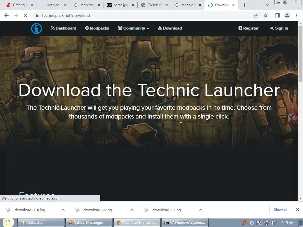Screen dimensions: 303x227
Task: Click the padlock site info icon
Action: (37, 15)
